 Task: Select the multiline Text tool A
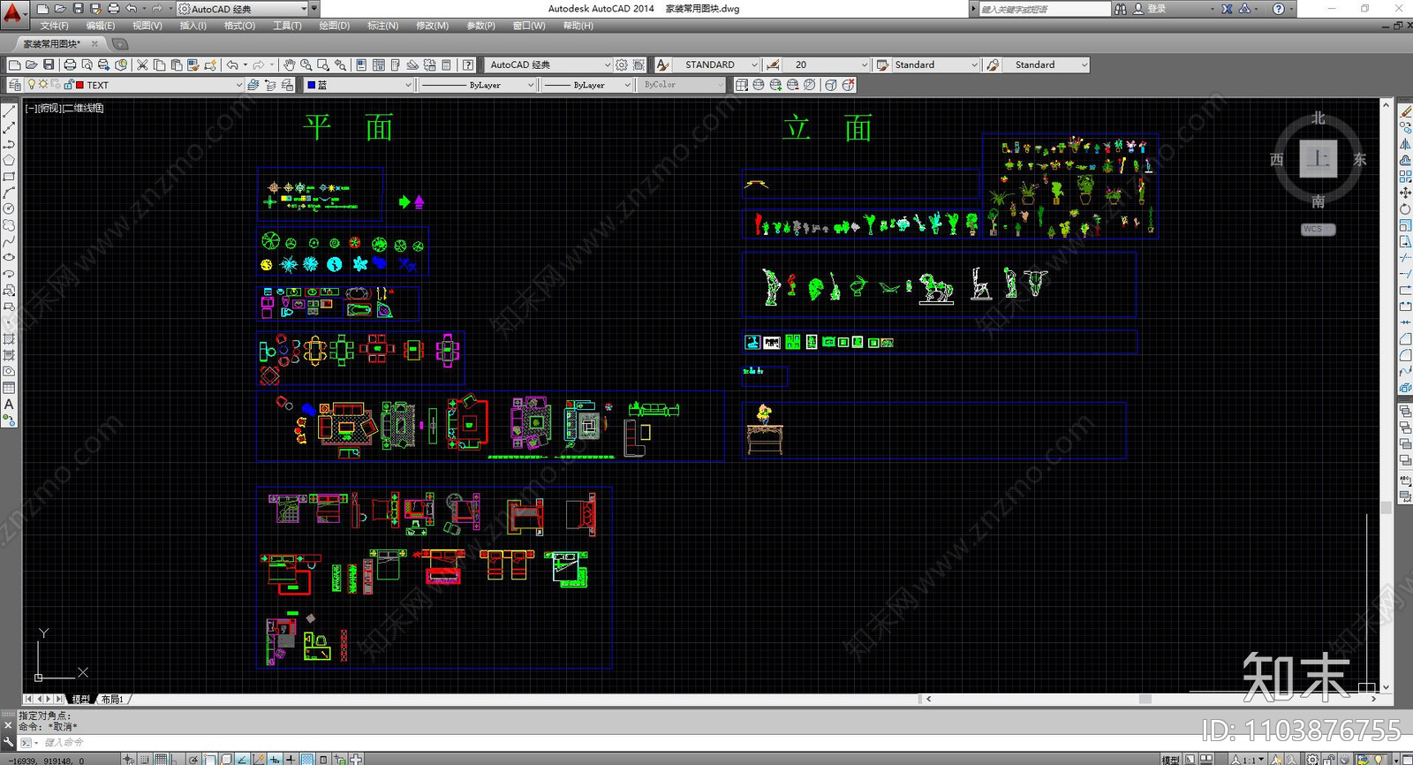9,405
